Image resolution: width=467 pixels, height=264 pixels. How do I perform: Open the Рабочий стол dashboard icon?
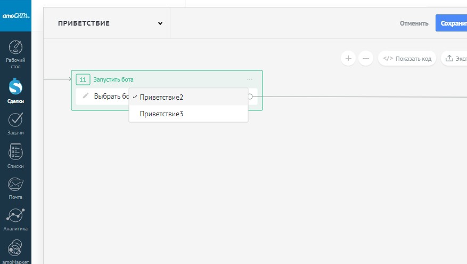15,49
